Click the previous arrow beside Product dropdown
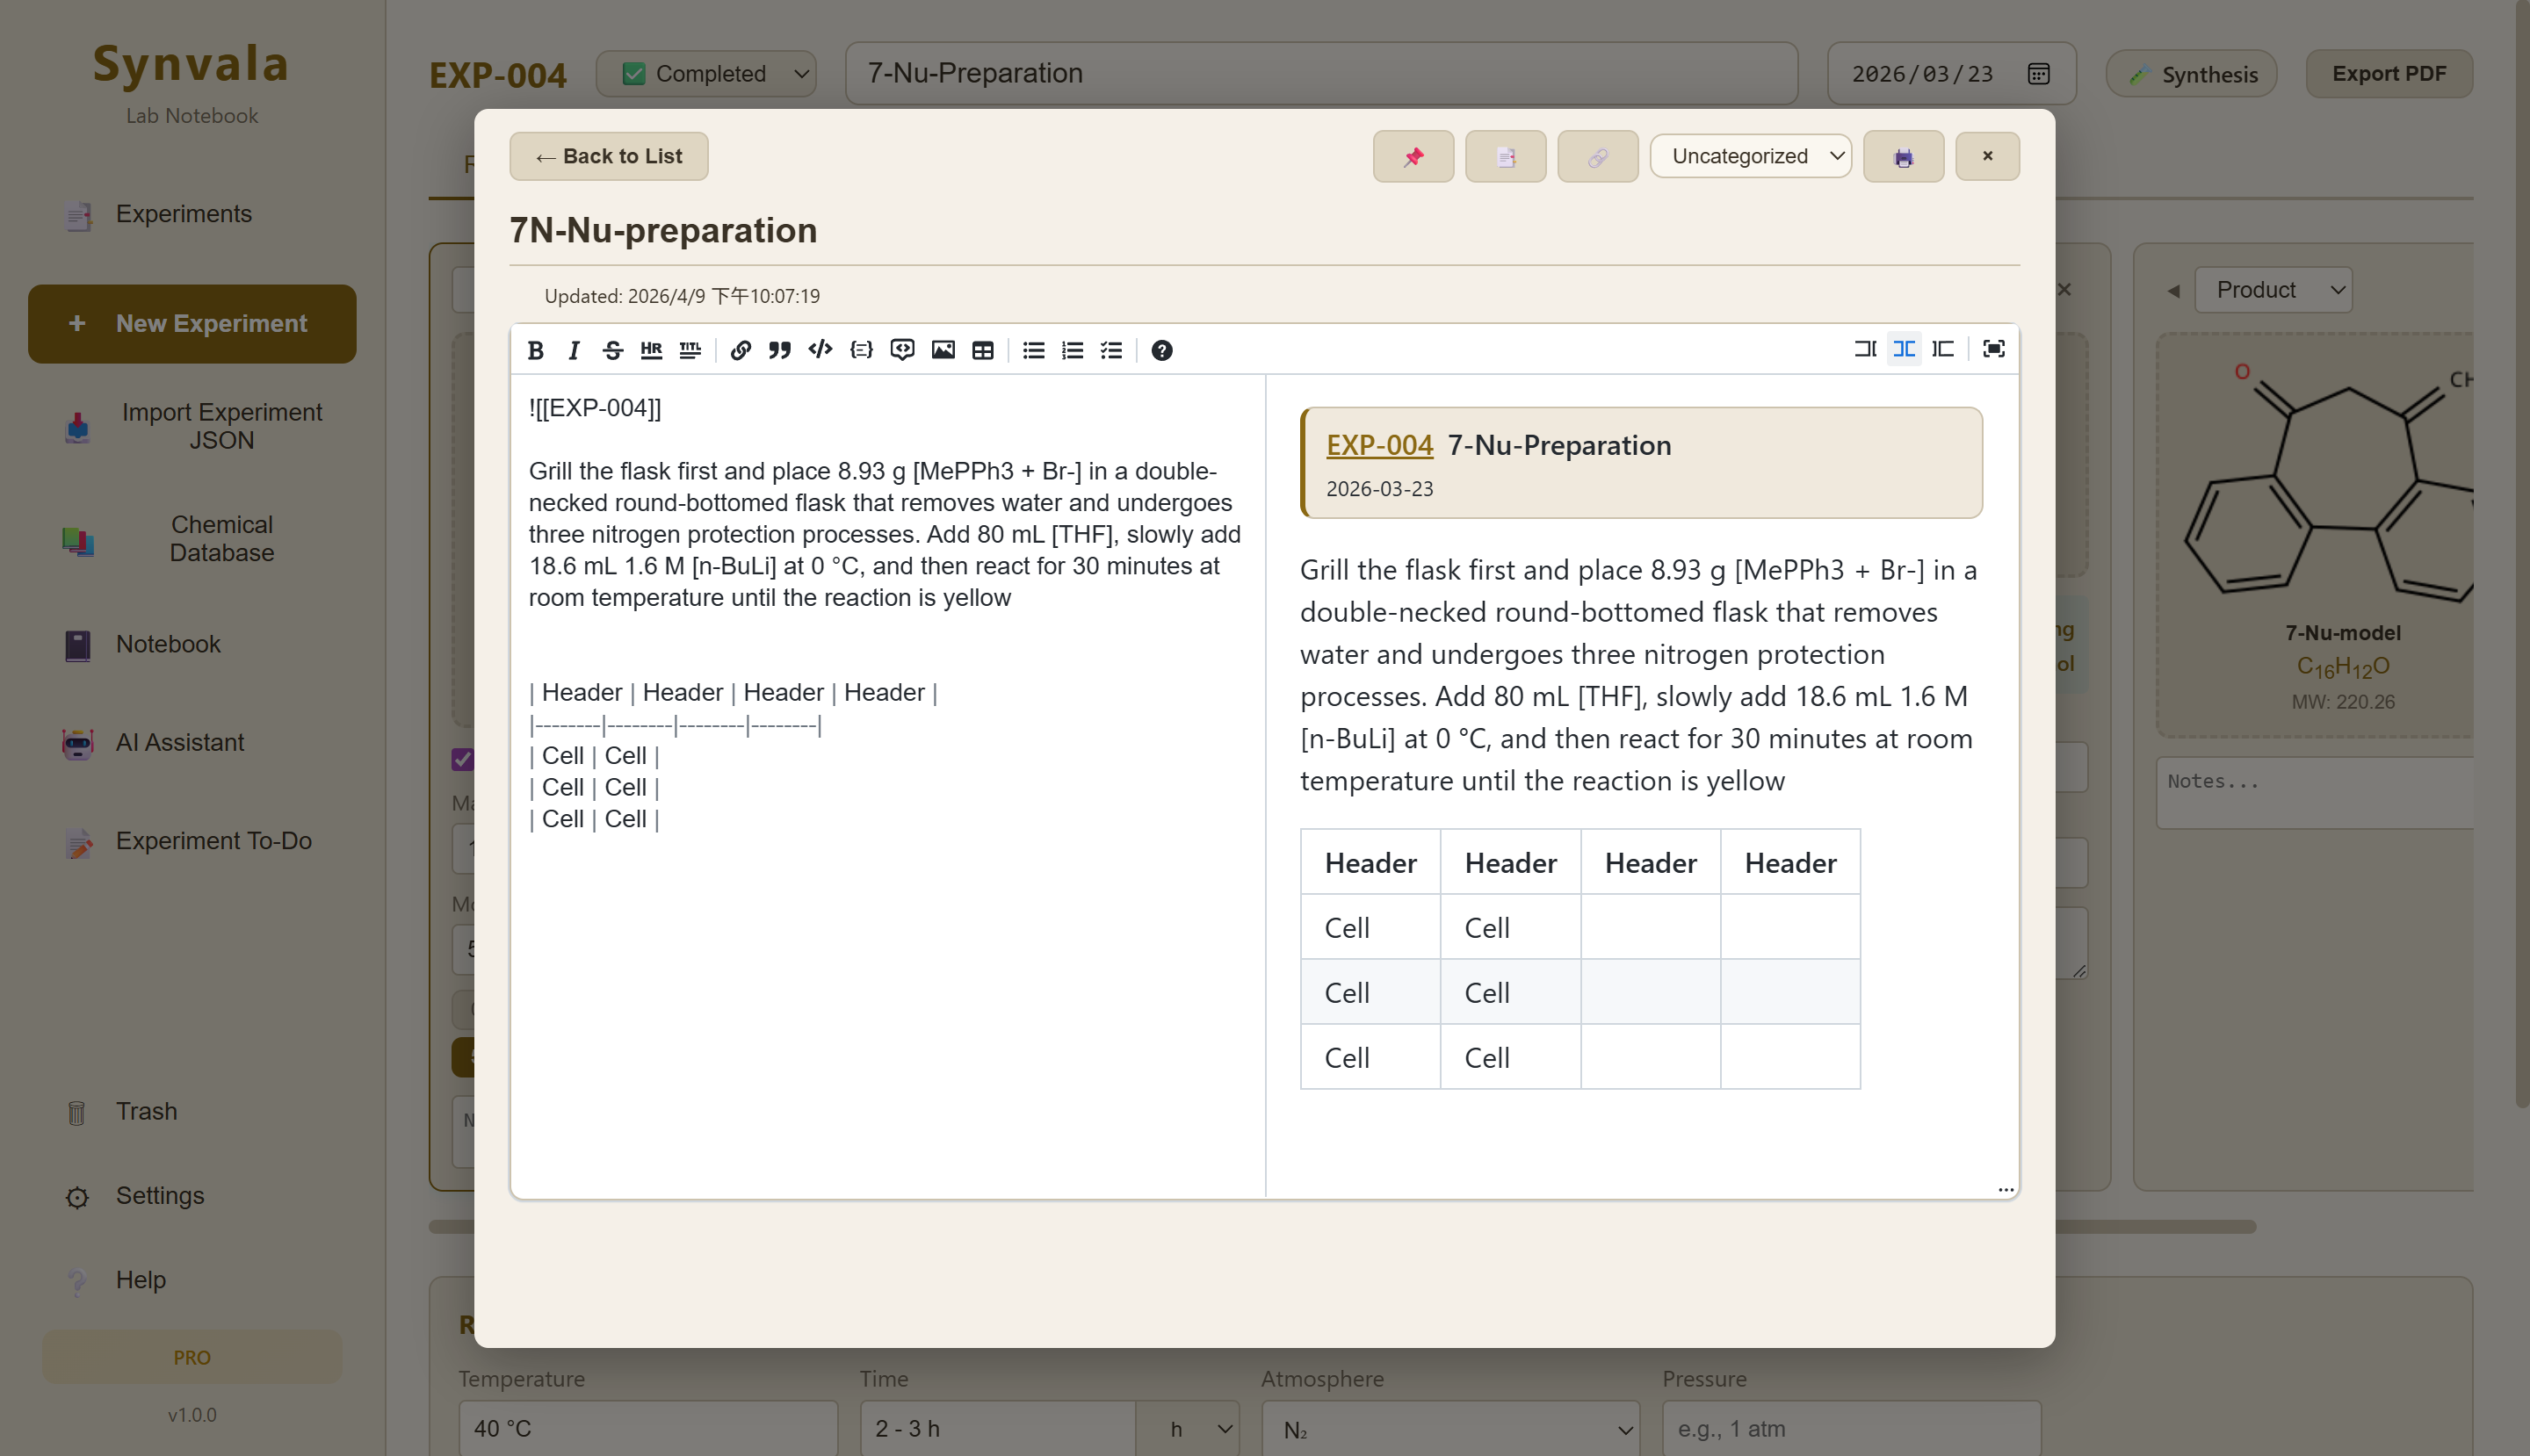 coord(2172,291)
